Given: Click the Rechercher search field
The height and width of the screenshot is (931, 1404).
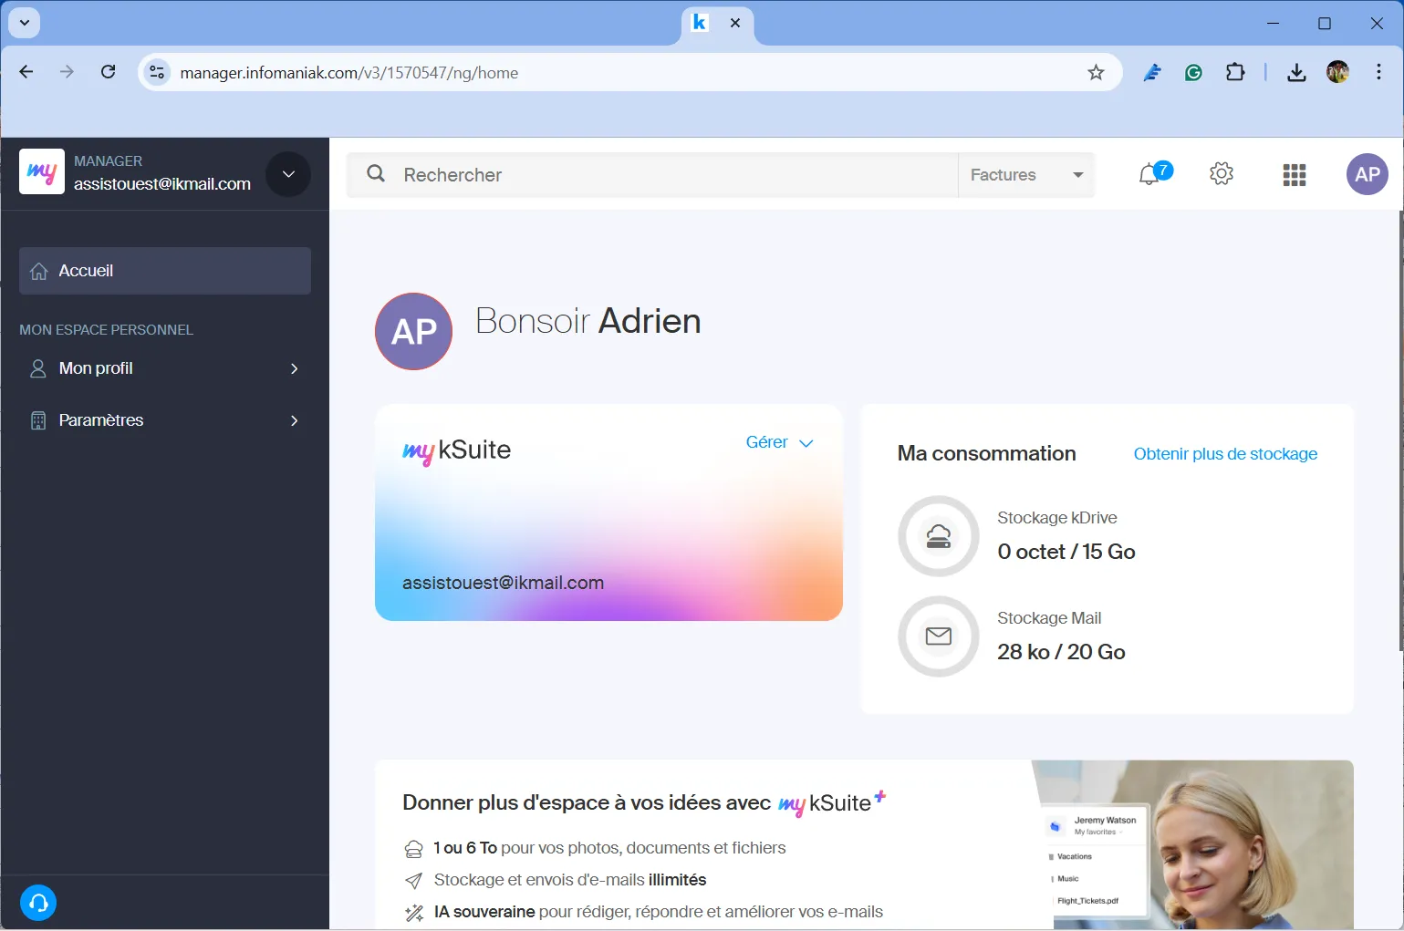Looking at the screenshot, I should pos(675,175).
